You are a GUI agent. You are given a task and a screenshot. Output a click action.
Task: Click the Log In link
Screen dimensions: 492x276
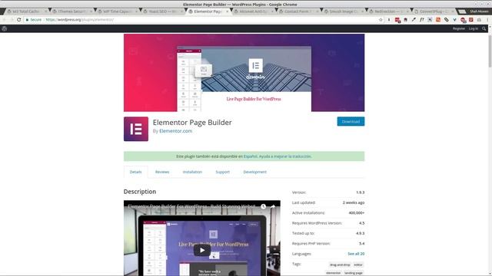[474, 28]
